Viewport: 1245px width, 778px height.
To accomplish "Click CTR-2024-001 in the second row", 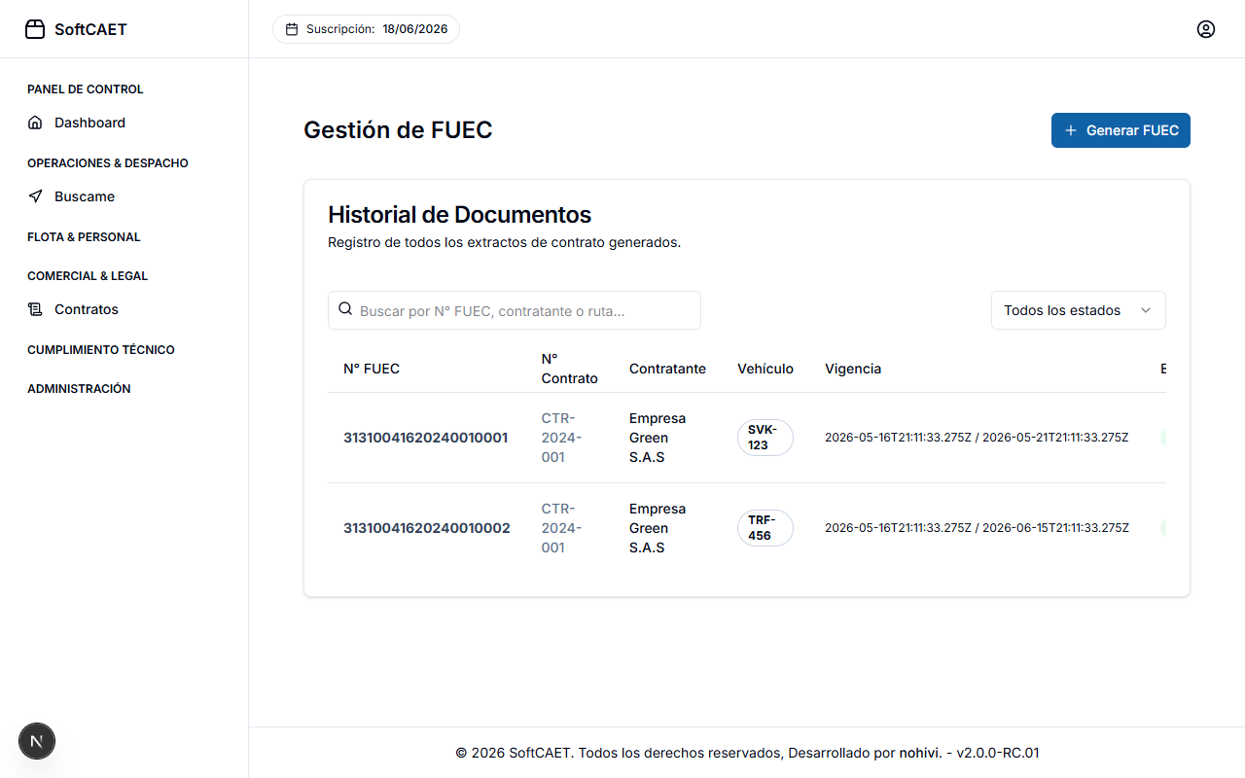I will tap(561, 528).
